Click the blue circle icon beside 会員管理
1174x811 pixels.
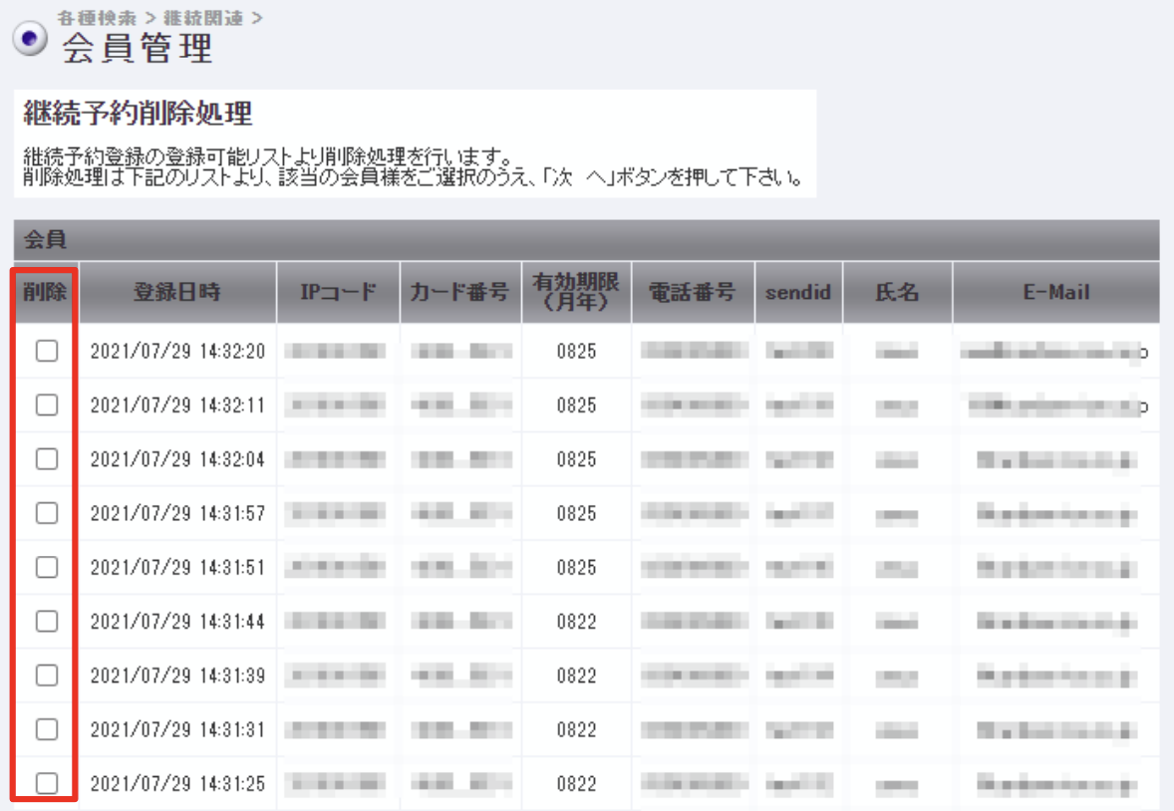pos(30,38)
